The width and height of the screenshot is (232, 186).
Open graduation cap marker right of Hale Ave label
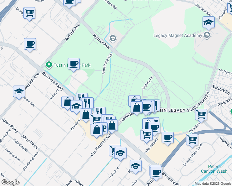[136, 166]
